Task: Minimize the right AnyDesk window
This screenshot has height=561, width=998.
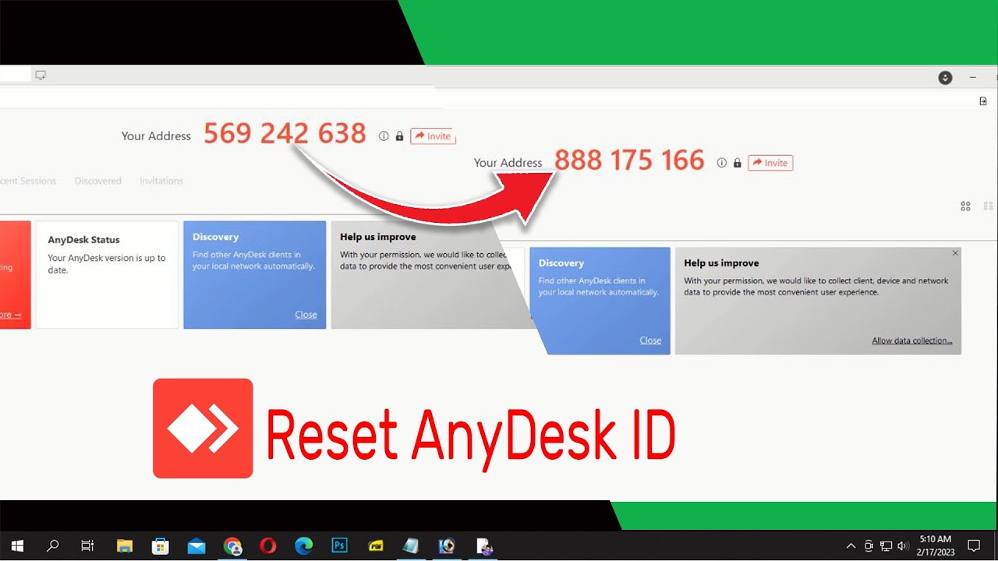Action: [x=972, y=77]
